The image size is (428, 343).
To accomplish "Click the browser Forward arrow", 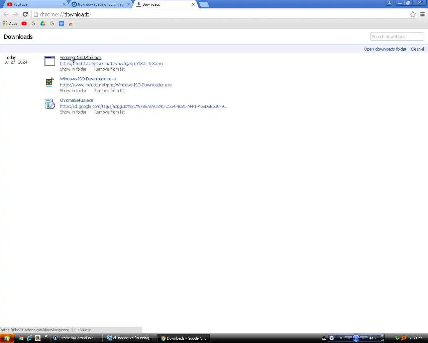I will click(x=15, y=14).
